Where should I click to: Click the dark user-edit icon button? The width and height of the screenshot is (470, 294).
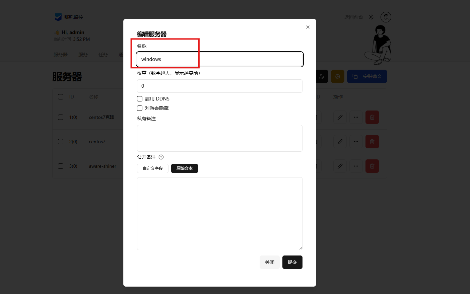tap(322, 76)
